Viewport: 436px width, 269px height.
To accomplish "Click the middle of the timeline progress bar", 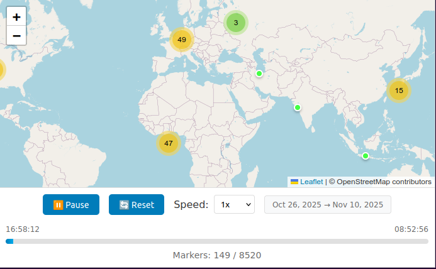I will [217, 241].
